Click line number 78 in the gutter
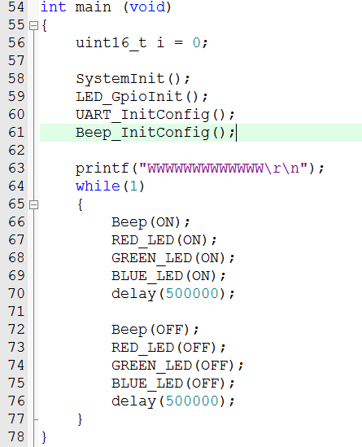Viewport: 362px width, 447px height. pyautogui.click(x=16, y=437)
